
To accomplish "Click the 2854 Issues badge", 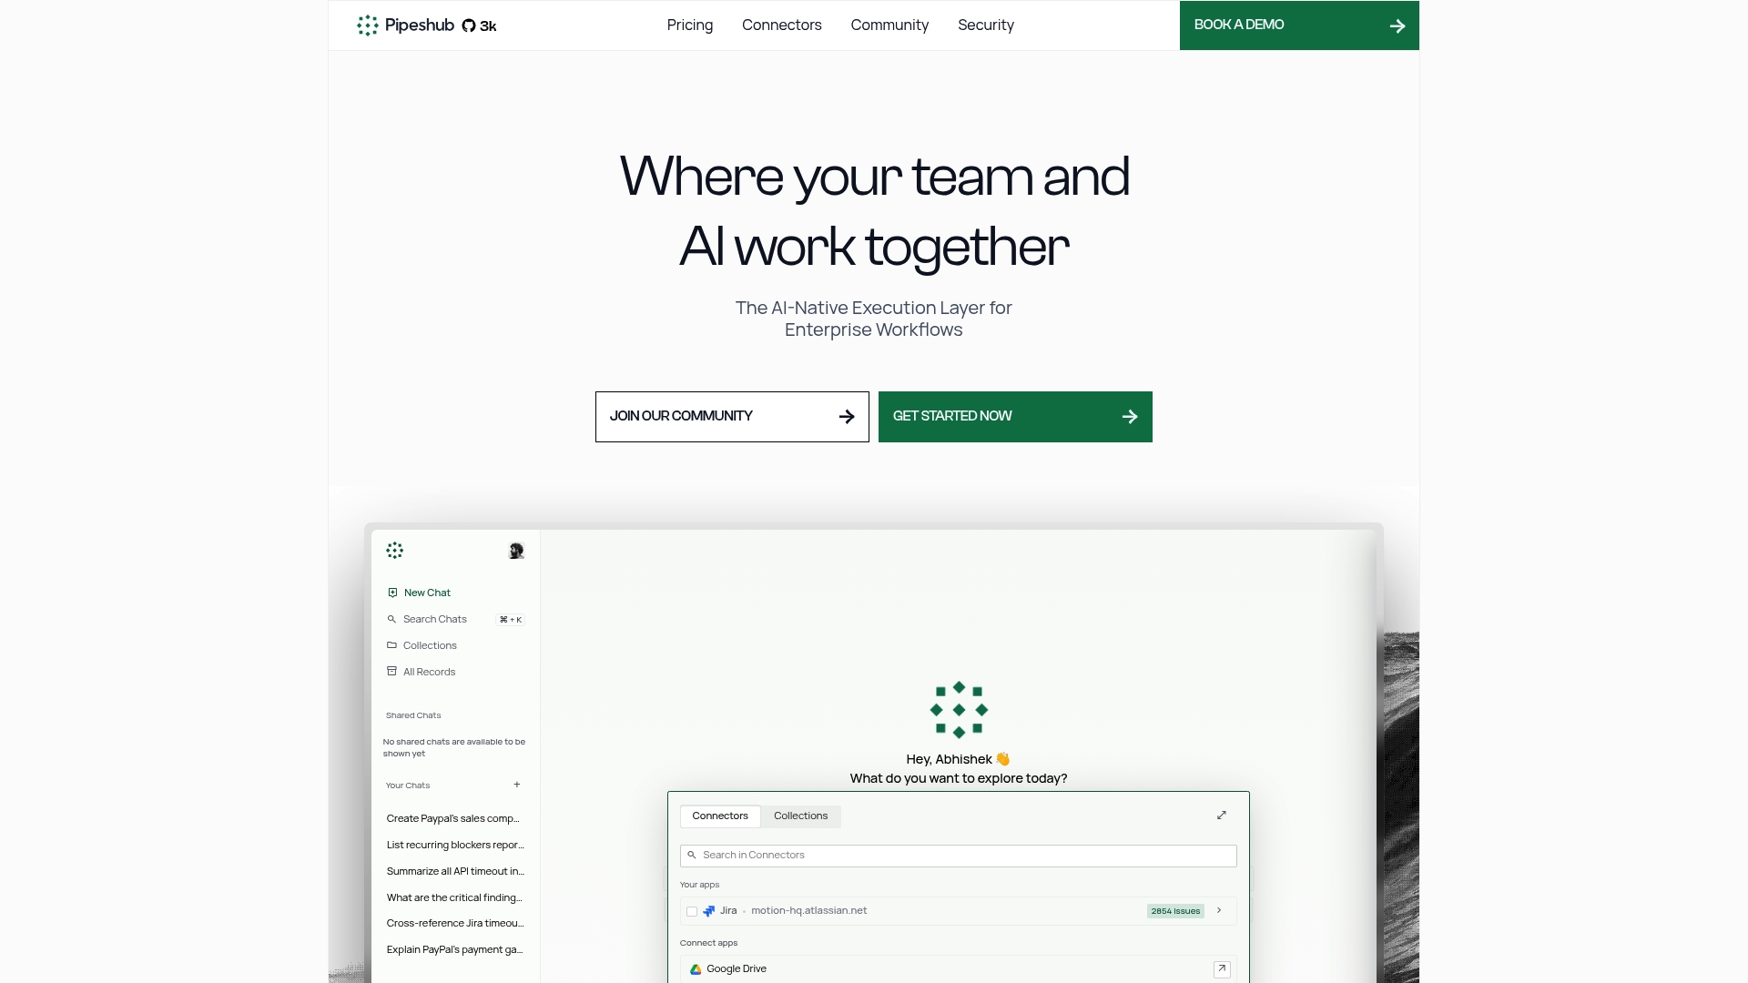I will 1175,911.
